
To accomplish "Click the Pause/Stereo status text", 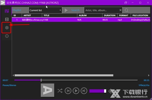I will [x=9, y=85].
